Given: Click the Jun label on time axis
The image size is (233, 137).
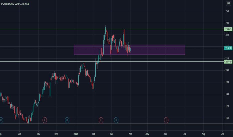Looking at the screenshot, I should 165,134.
